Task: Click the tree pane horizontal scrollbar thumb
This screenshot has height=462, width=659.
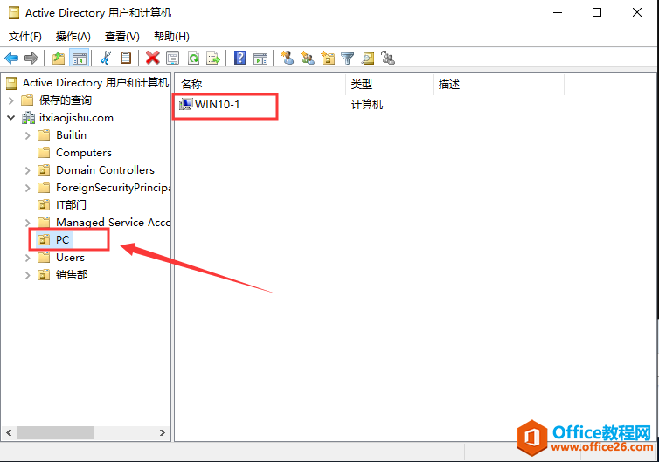Action: coord(55,432)
